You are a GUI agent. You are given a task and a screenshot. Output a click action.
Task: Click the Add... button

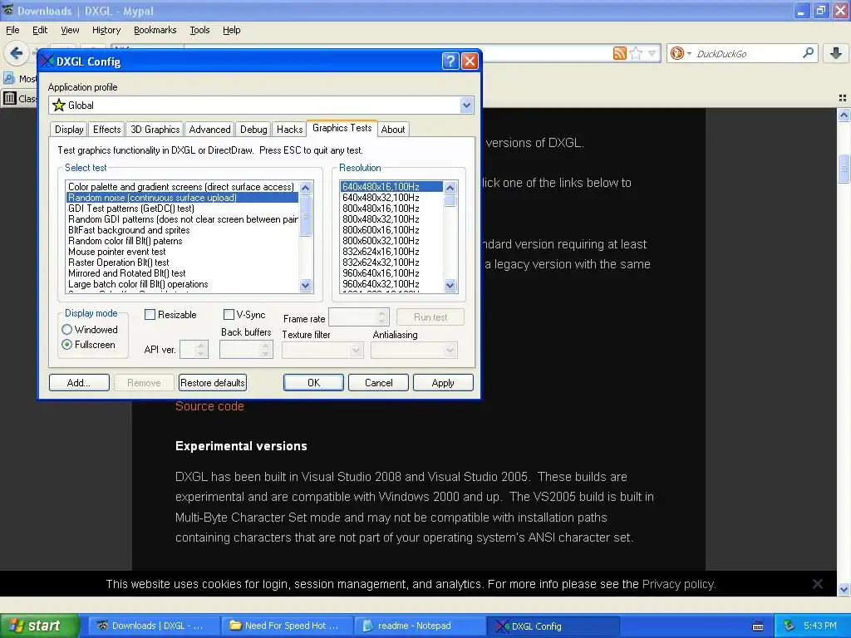pos(79,382)
